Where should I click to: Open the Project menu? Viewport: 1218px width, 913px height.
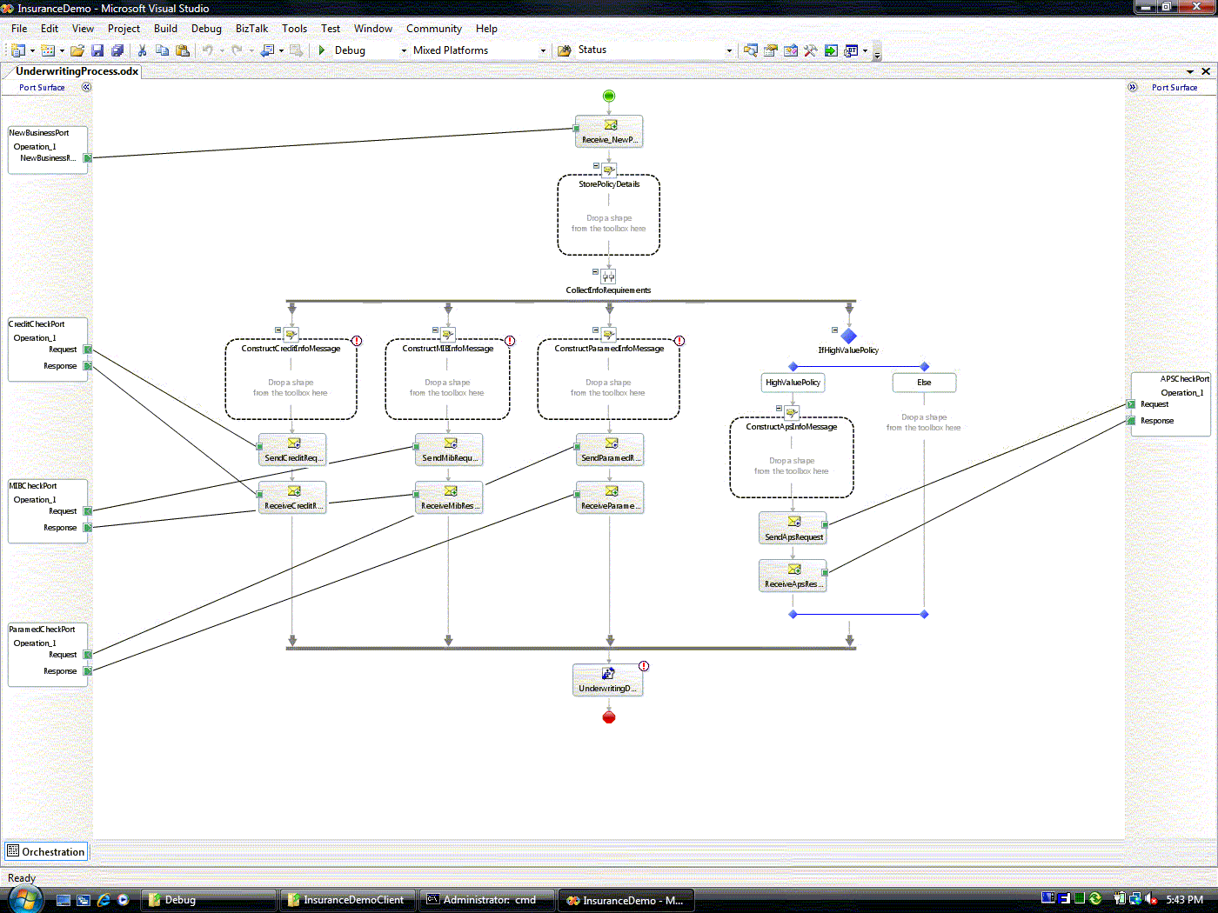[x=124, y=29]
